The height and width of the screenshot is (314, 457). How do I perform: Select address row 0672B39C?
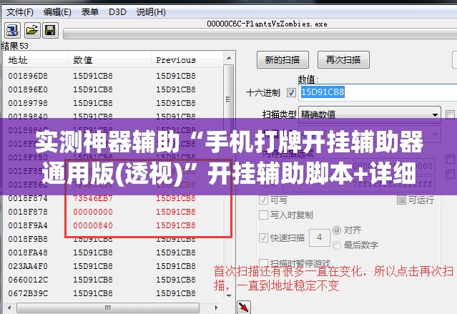(x=113, y=293)
